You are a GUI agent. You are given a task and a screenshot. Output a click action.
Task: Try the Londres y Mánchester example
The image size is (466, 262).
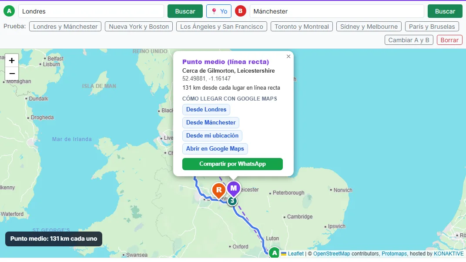[x=65, y=27]
